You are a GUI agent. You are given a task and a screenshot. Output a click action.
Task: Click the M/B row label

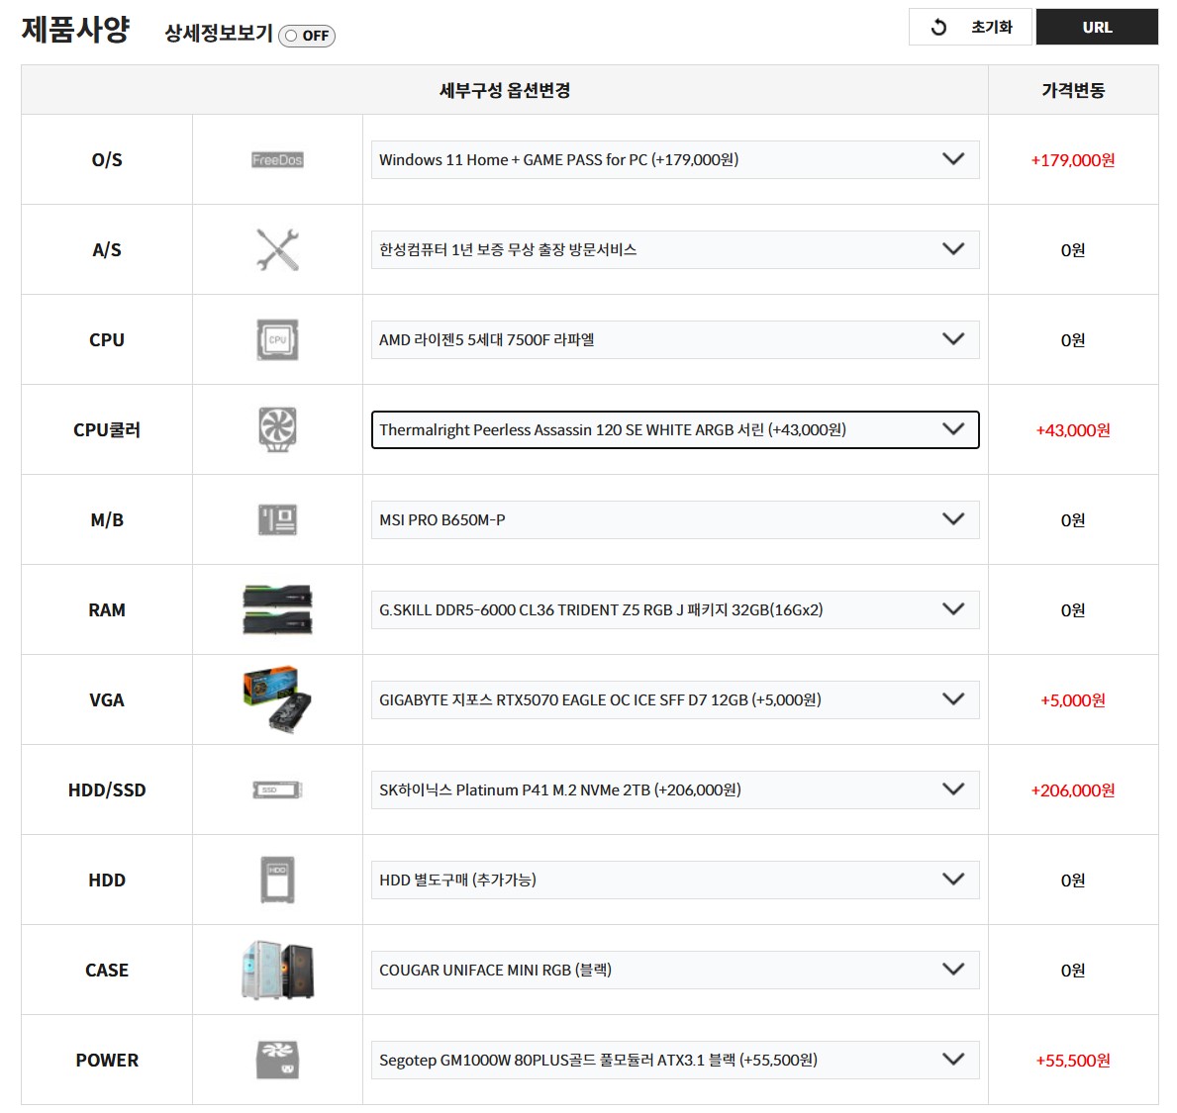click(x=107, y=519)
